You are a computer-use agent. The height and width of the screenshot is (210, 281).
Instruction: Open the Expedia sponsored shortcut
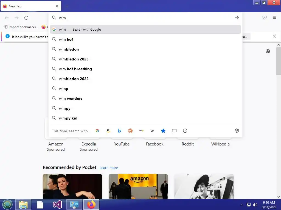89,144
